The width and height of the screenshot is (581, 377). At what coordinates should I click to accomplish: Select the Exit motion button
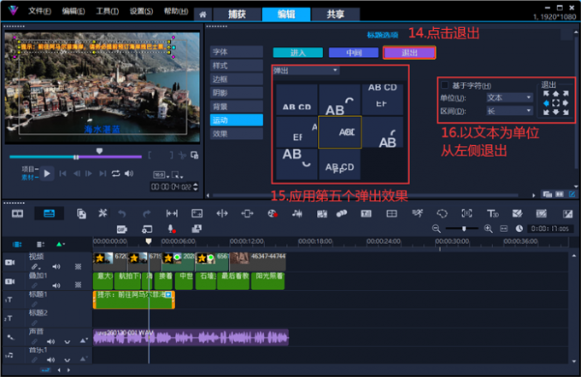[409, 53]
